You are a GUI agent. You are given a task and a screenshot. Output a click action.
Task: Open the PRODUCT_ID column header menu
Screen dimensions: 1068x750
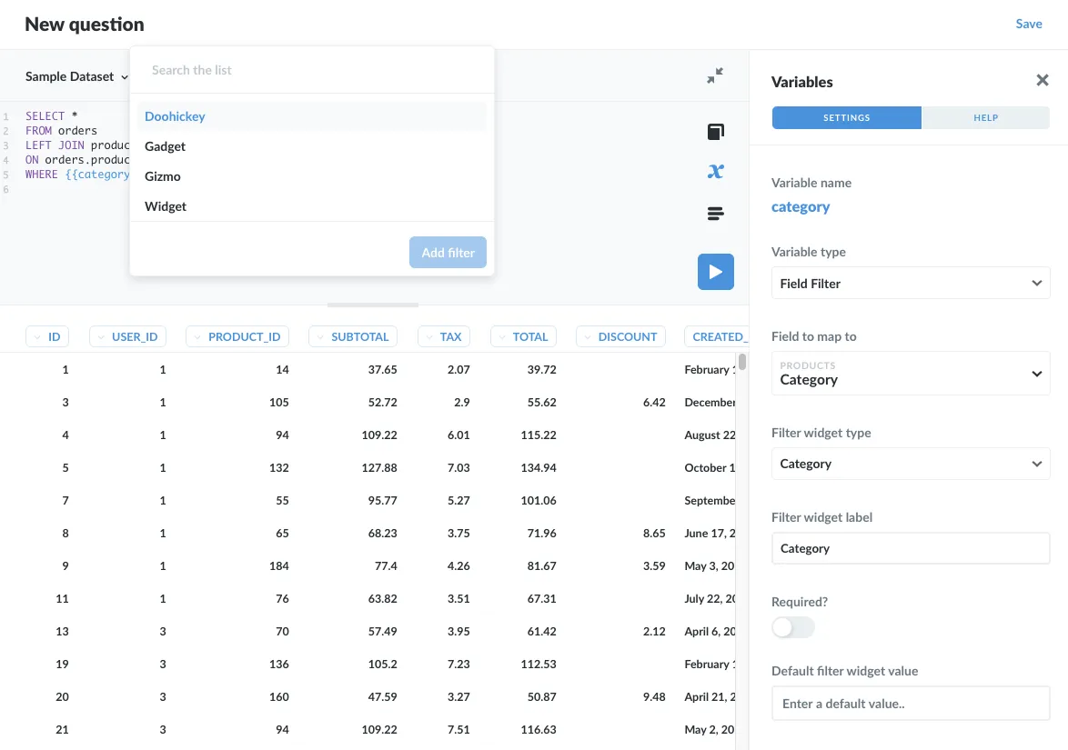click(x=237, y=337)
